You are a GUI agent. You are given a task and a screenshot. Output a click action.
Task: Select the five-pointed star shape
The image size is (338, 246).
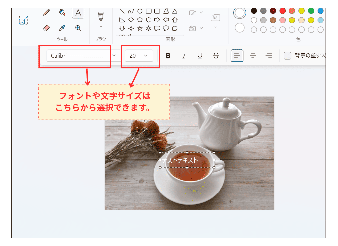click(x=140, y=28)
